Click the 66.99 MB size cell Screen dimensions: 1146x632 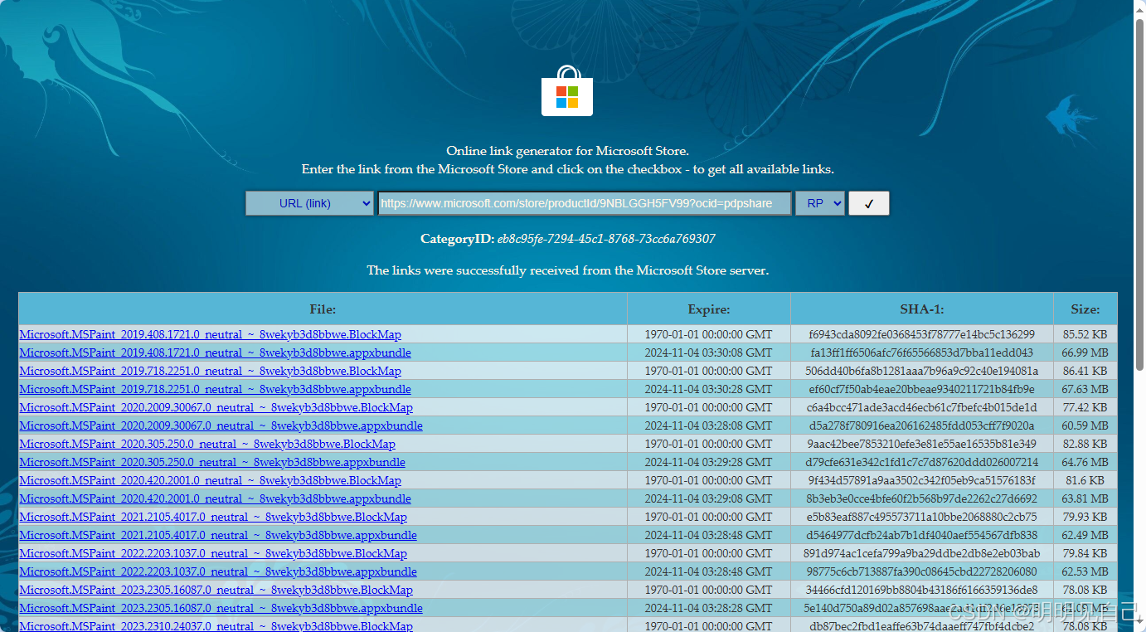point(1085,352)
